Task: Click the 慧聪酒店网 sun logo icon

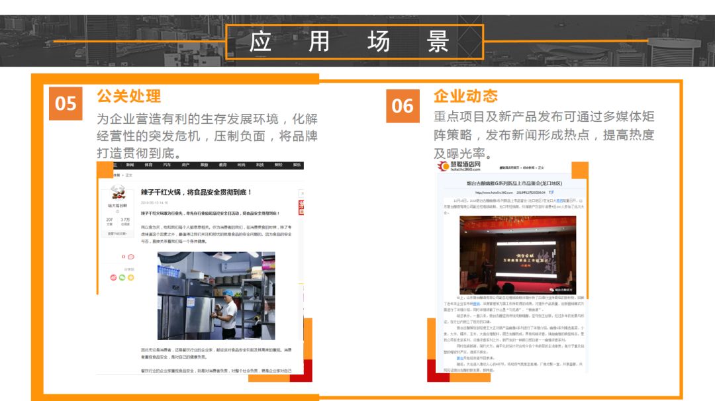Action: [x=443, y=166]
